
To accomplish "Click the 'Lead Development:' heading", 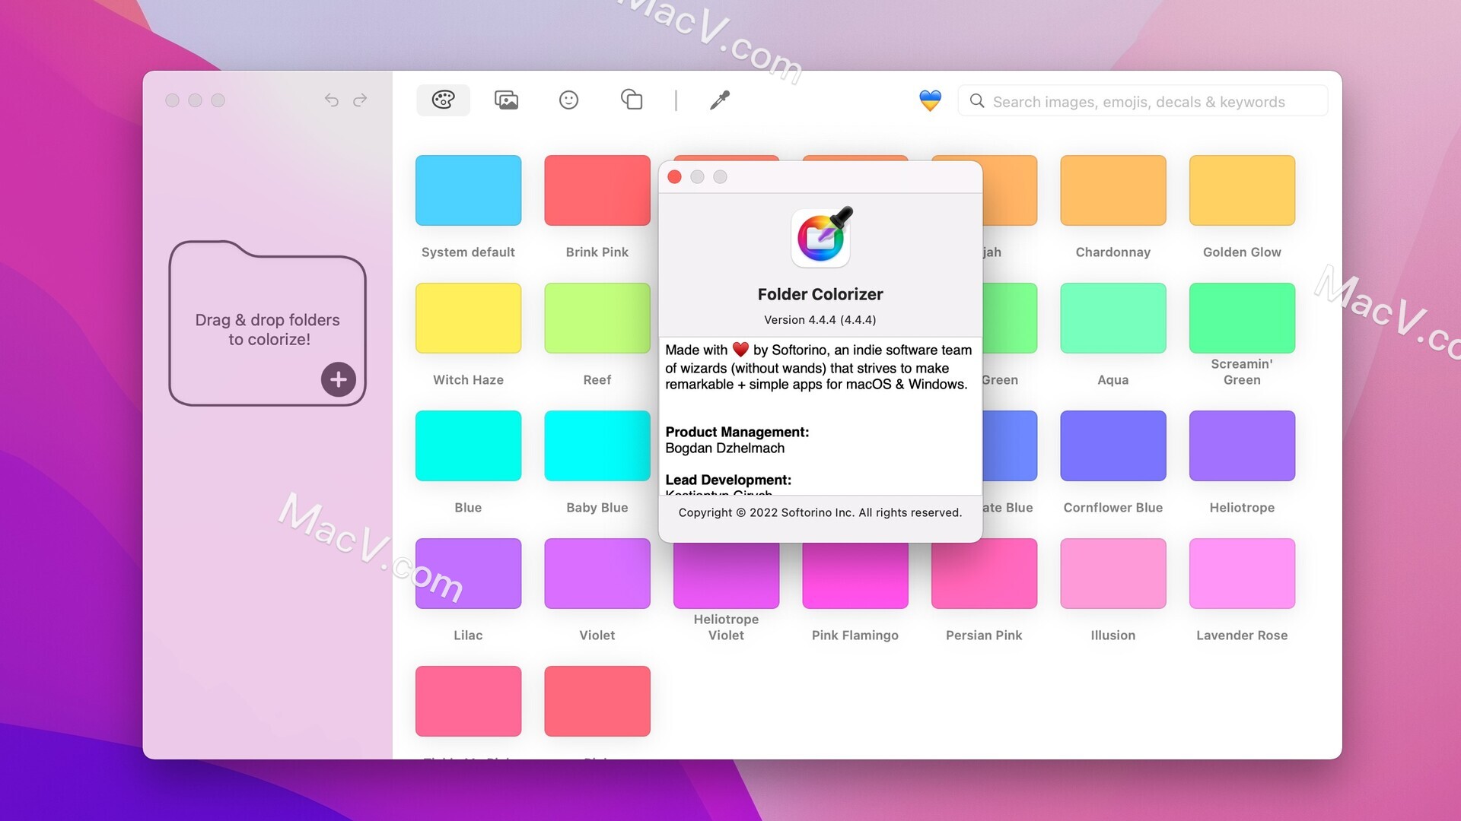I will coord(728,480).
